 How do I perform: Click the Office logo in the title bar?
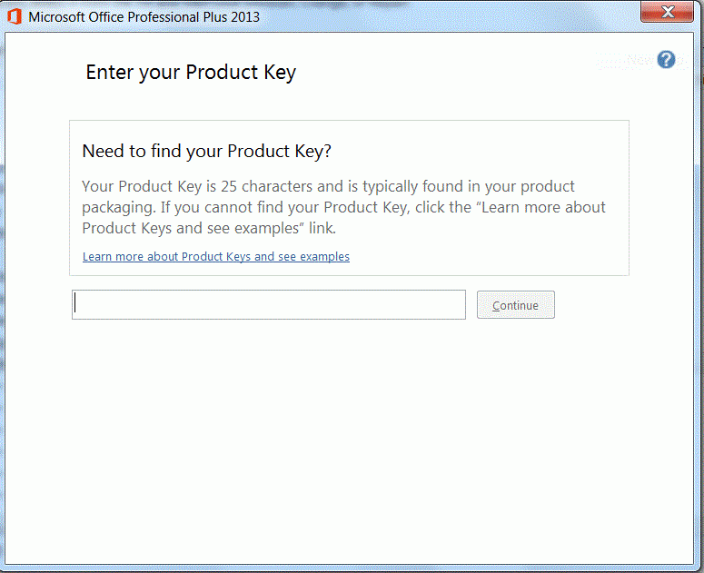point(15,16)
